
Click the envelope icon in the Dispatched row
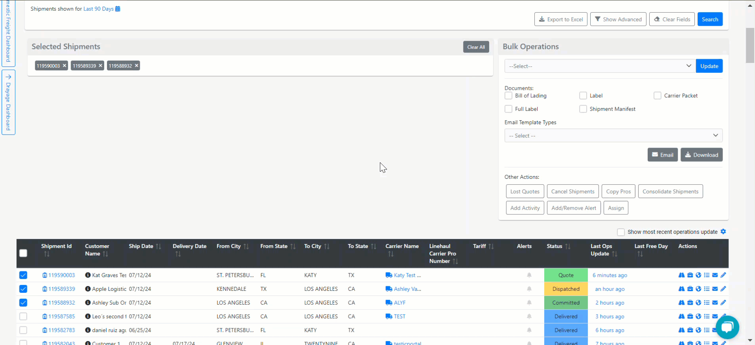tap(715, 289)
